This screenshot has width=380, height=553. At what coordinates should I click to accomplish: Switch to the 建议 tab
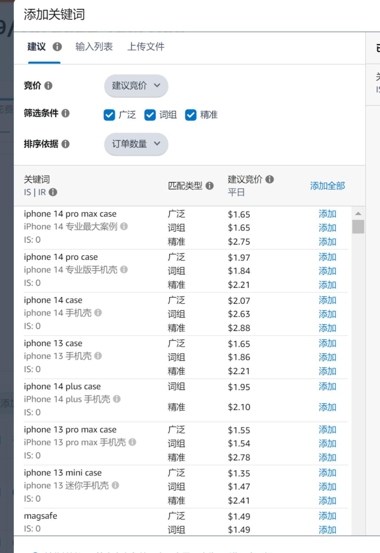pyautogui.click(x=37, y=47)
